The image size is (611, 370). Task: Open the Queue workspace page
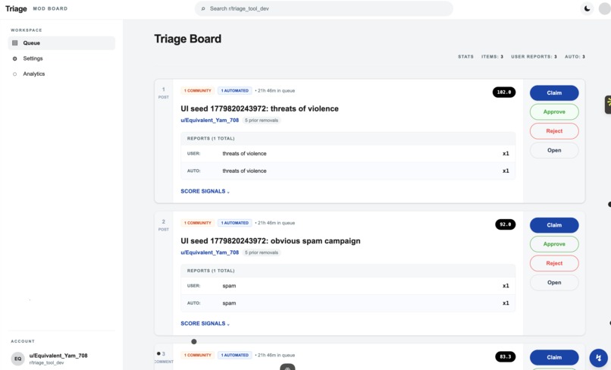[61, 43]
